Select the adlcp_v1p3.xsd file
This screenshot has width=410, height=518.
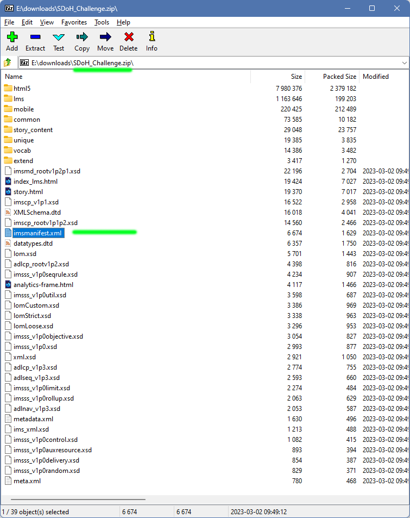tap(35, 367)
